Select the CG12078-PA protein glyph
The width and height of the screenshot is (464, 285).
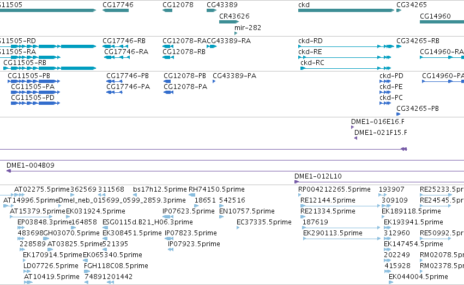point(168,92)
